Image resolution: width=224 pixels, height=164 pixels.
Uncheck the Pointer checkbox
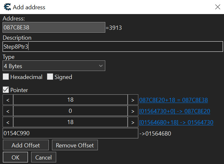coord(6,90)
